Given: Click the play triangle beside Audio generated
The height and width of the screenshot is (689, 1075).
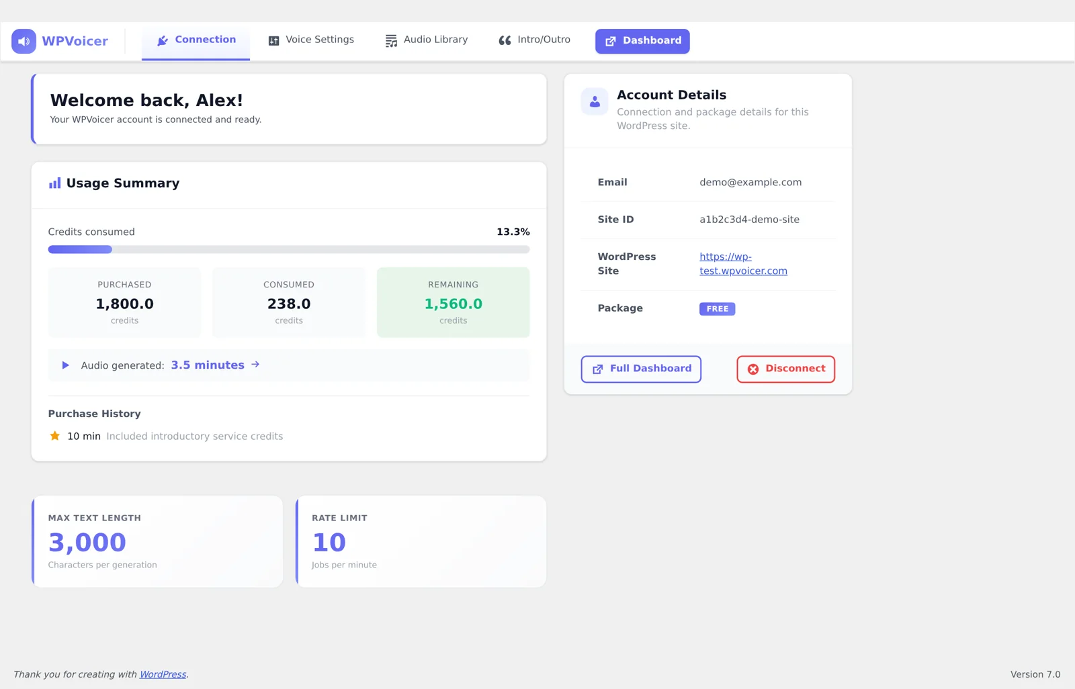Looking at the screenshot, I should (x=65, y=365).
